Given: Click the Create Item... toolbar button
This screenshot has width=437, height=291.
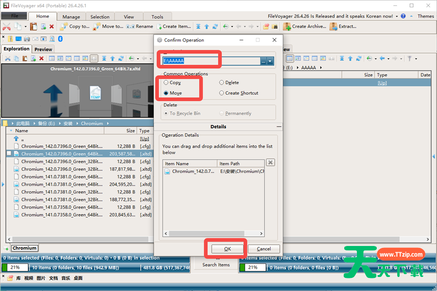Looking at the screenshot, I should pos(174,27).
